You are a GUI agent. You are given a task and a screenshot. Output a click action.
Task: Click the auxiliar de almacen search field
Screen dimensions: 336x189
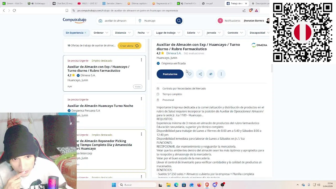pyautogui.click(x=116, y=21)
